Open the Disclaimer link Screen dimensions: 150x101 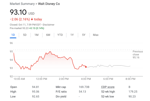pos(48,25)
